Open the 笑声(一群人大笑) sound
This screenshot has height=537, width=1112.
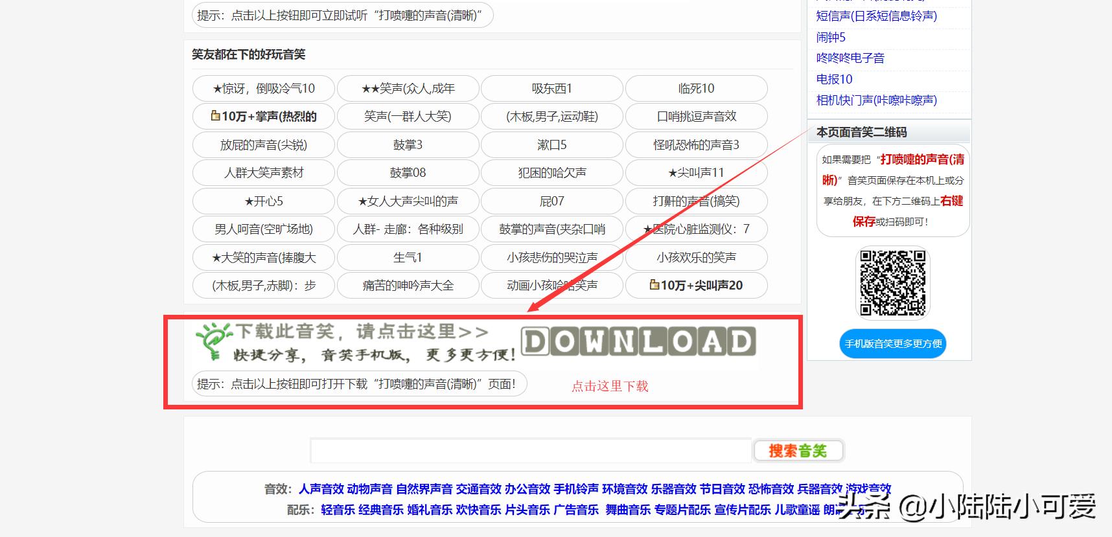pos(408,117)
